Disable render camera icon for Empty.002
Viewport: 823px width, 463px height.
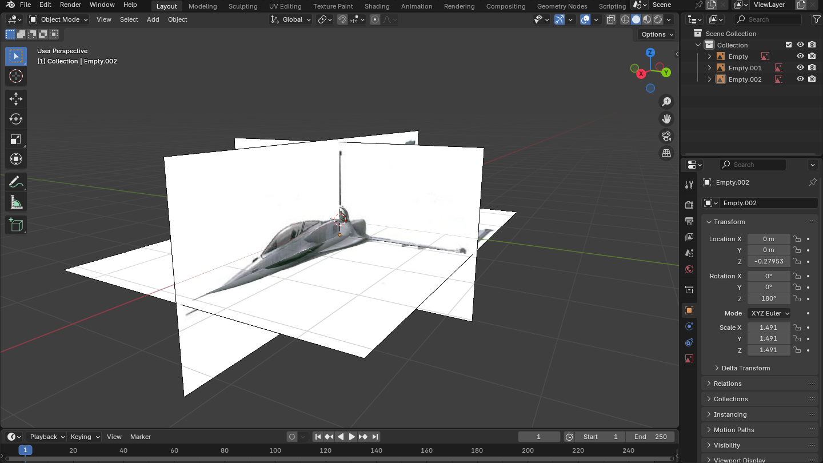[x=812, y=79]
